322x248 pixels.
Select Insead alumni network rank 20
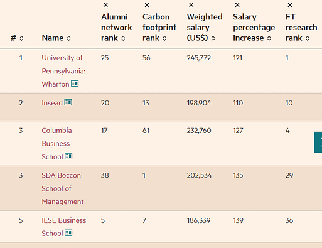(x=105, y=103)
